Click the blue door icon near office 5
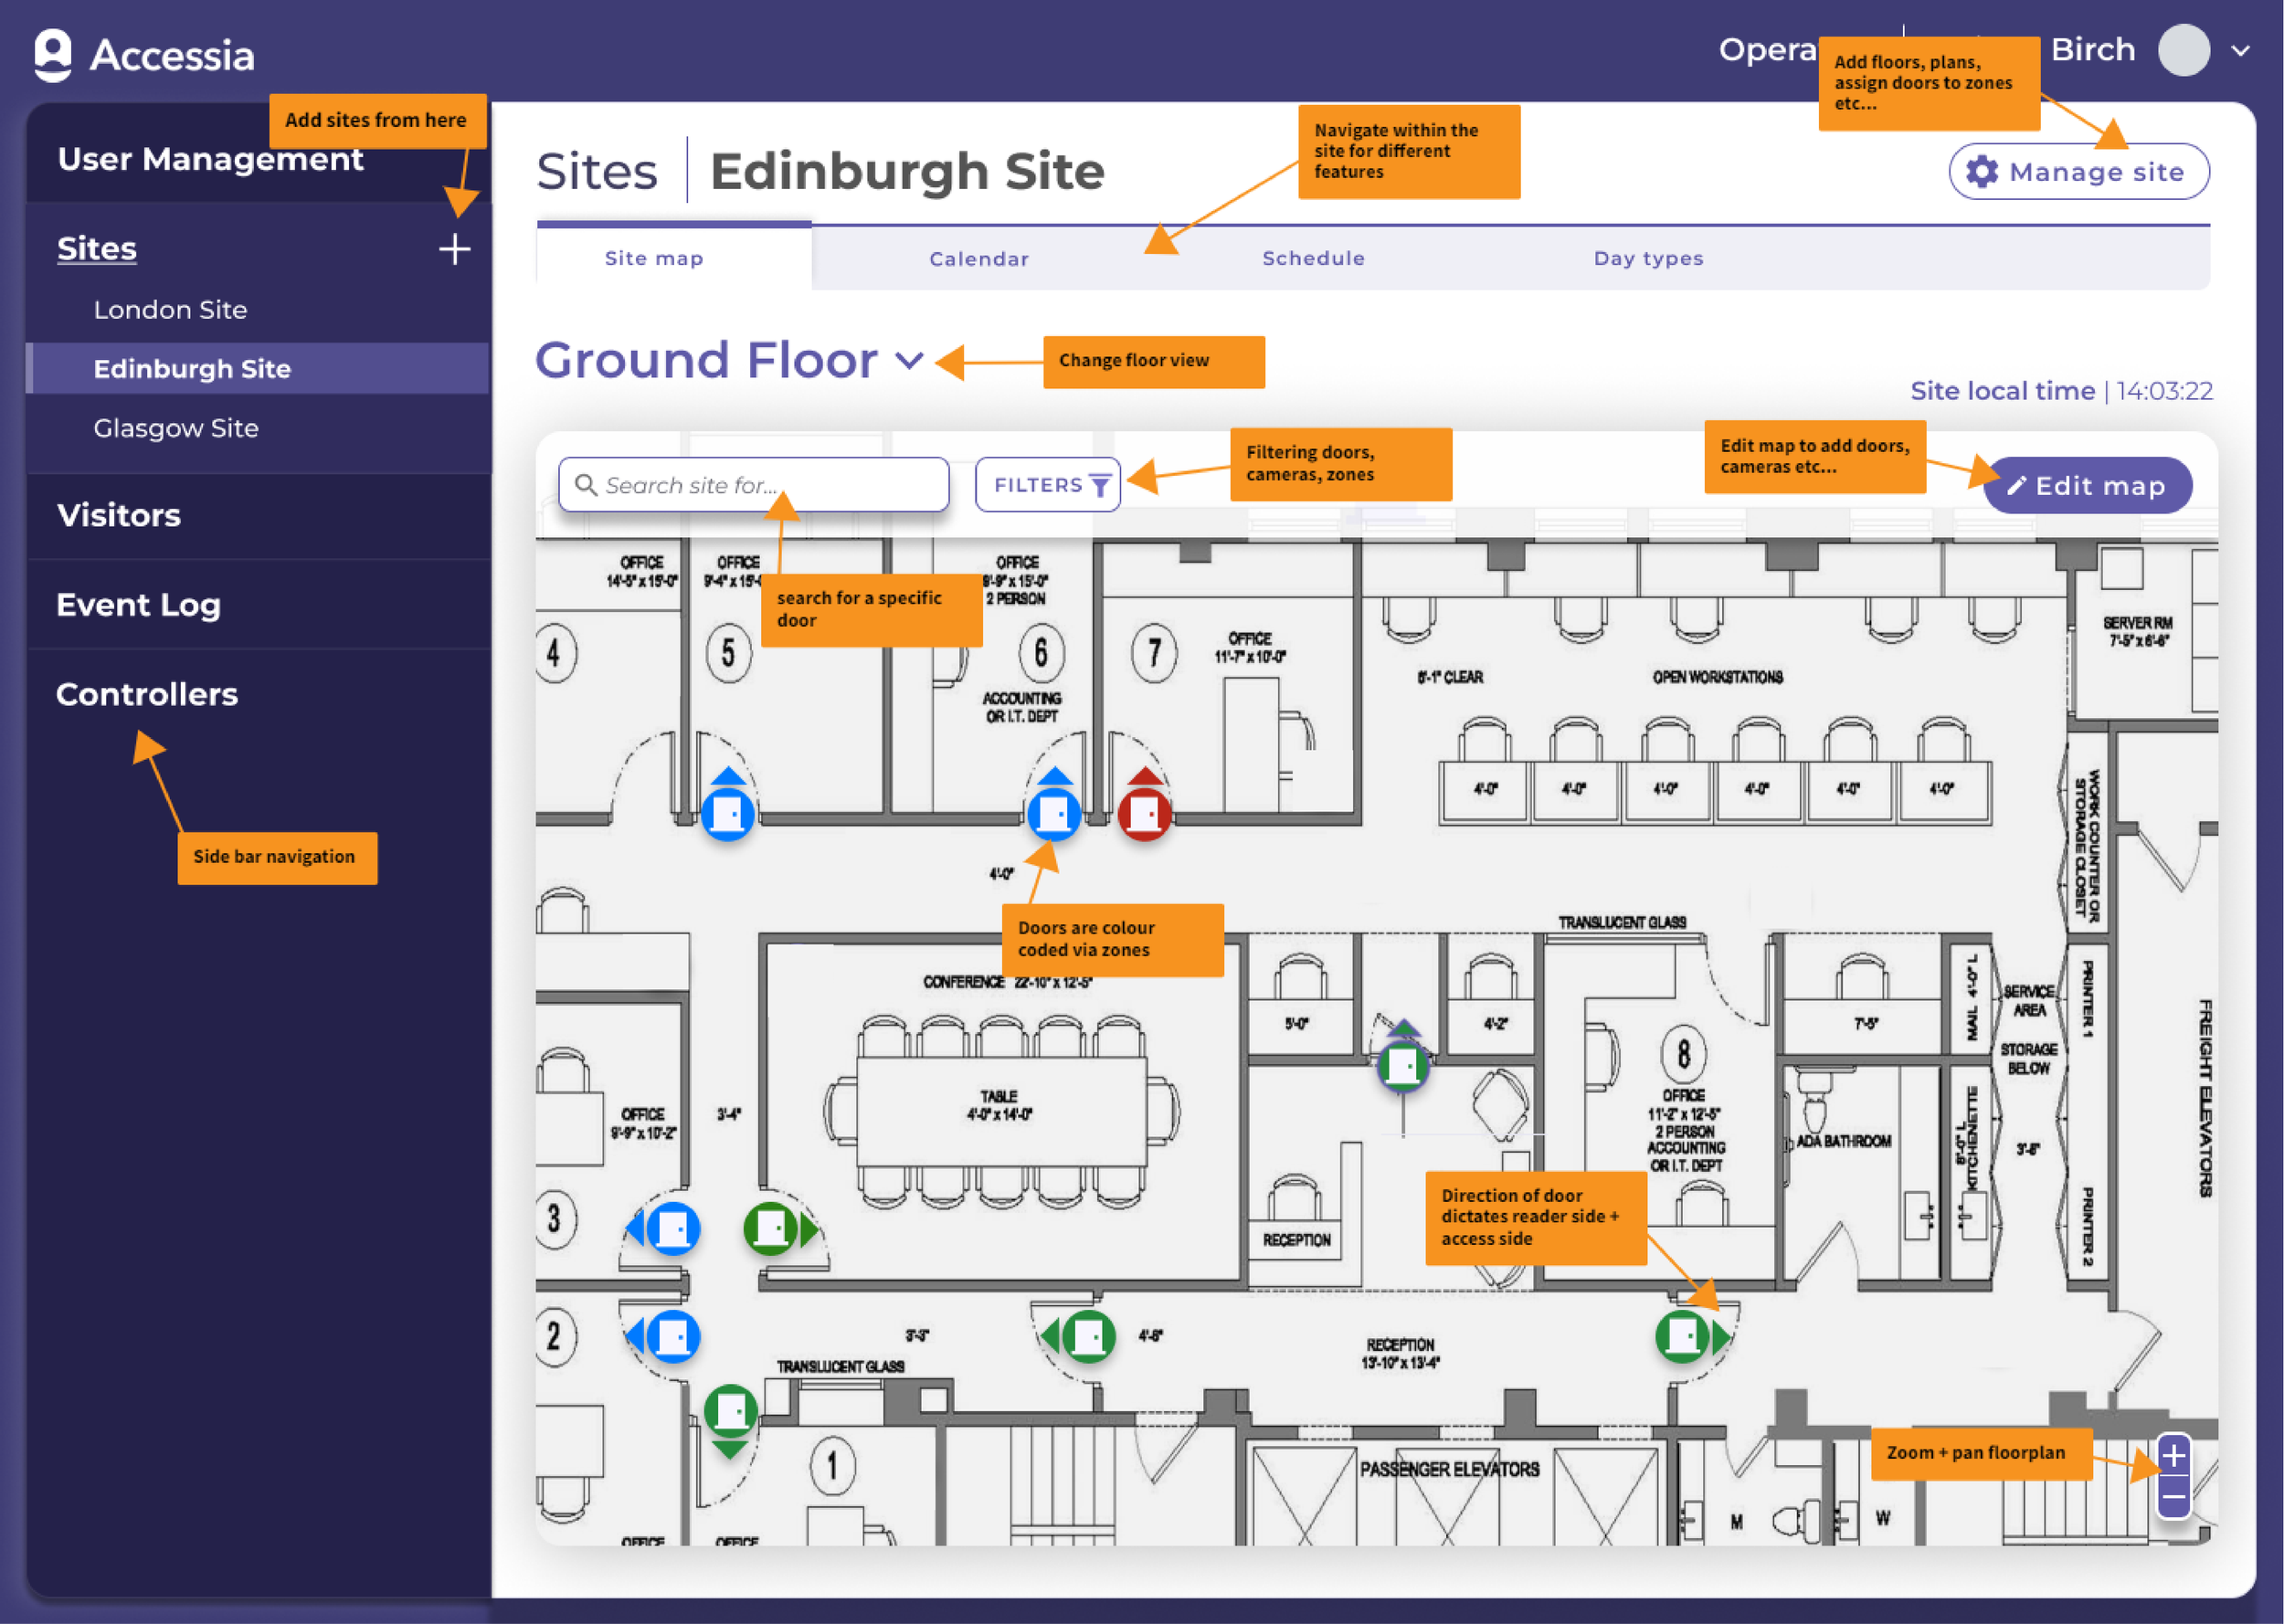 coord(727,814)
